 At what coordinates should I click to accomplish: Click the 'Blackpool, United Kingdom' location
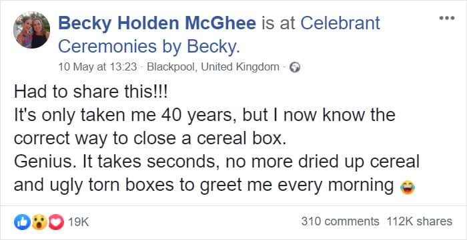click(213, 67)
